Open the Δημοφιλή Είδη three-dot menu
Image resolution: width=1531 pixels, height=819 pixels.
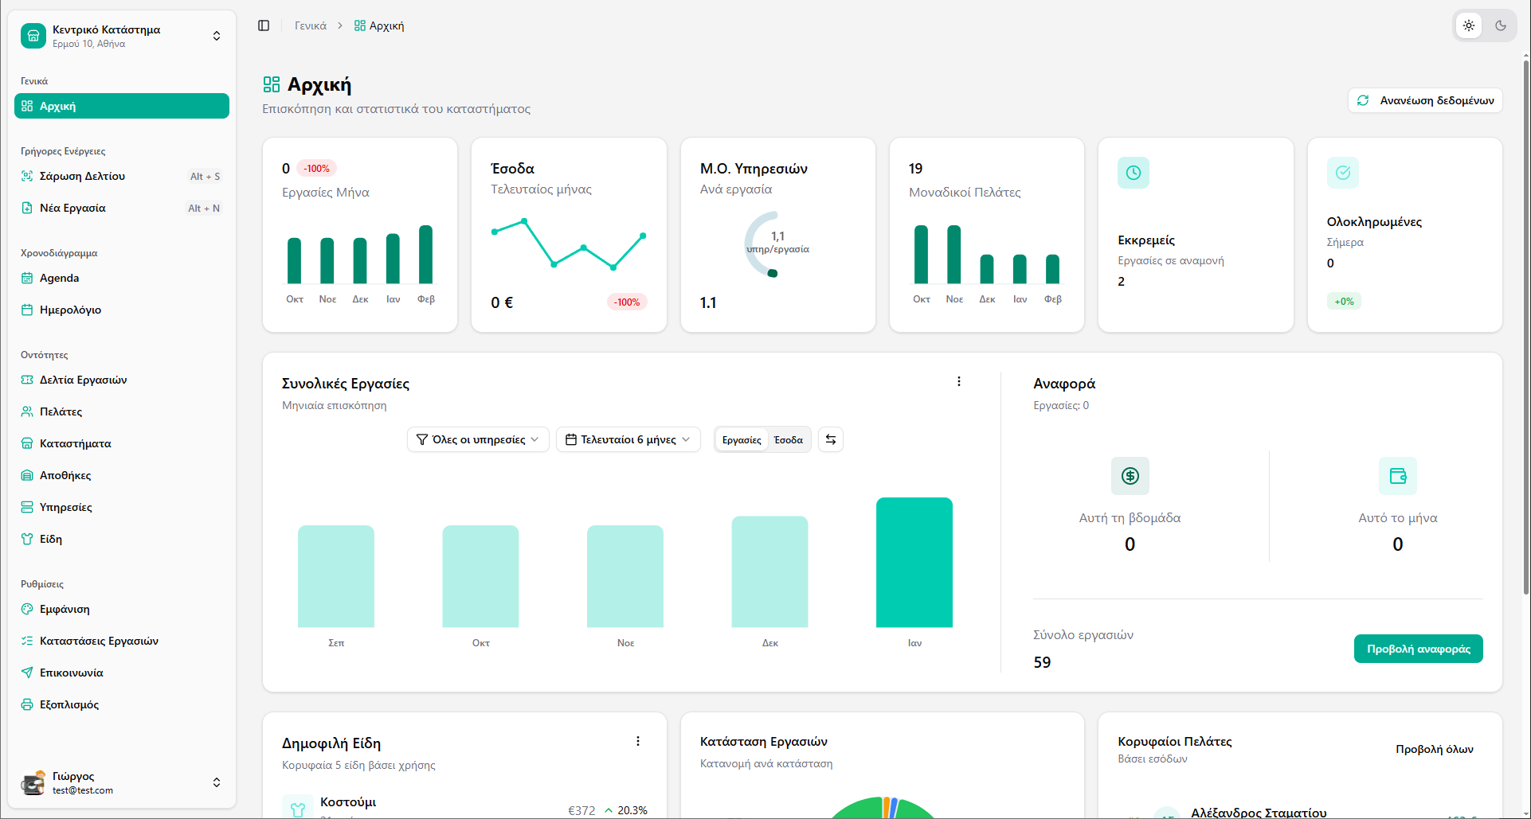pyautogui.click(x=638, y=741)
